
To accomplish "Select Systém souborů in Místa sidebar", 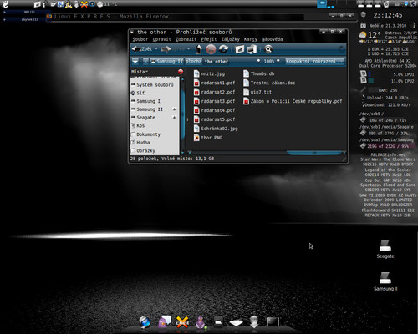I will click(155, 84).
